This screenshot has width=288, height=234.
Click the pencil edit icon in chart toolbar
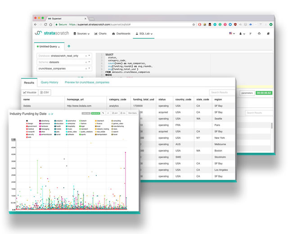103,113
